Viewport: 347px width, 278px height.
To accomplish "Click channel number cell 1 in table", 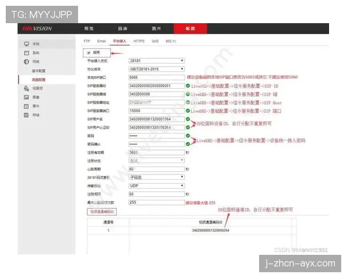I will pyautogui.click(x=109, y=231).
